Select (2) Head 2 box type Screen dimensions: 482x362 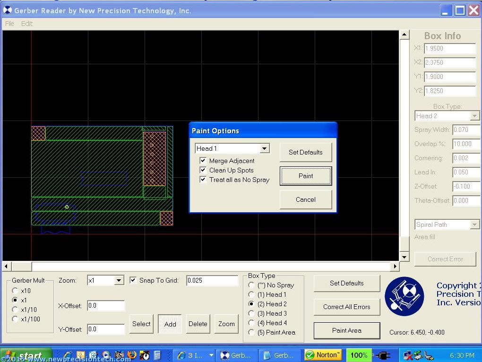coord(251,304)
